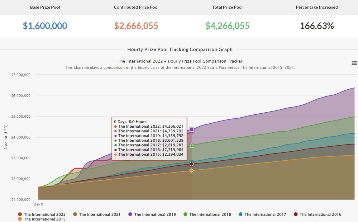Click the tooltip line International 2015: $2,394,034
The width and height of the screenshot is (358, 222).
click(149, 154)
